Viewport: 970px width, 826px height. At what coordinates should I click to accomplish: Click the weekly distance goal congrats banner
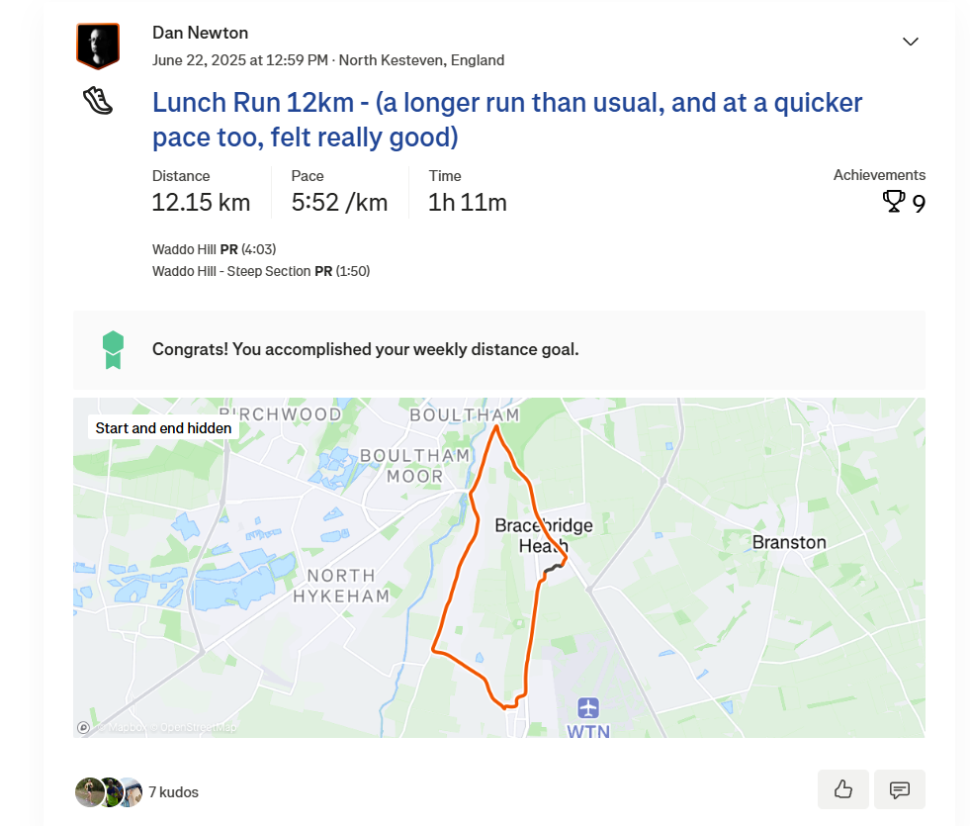pyautogui.click(x=499, y=350)
